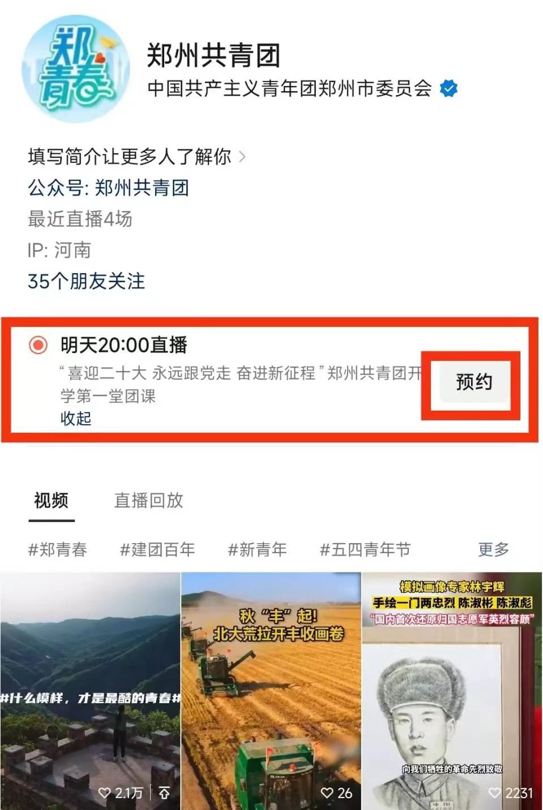Like the mountain video with 2.1万 heart
The width and height of the screenshot is (543, 810).
point(105,793)
